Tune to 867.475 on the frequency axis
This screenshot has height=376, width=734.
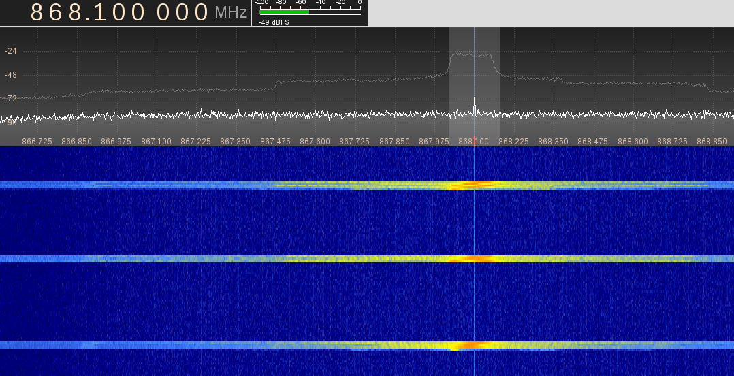click(x=276, y=142)
